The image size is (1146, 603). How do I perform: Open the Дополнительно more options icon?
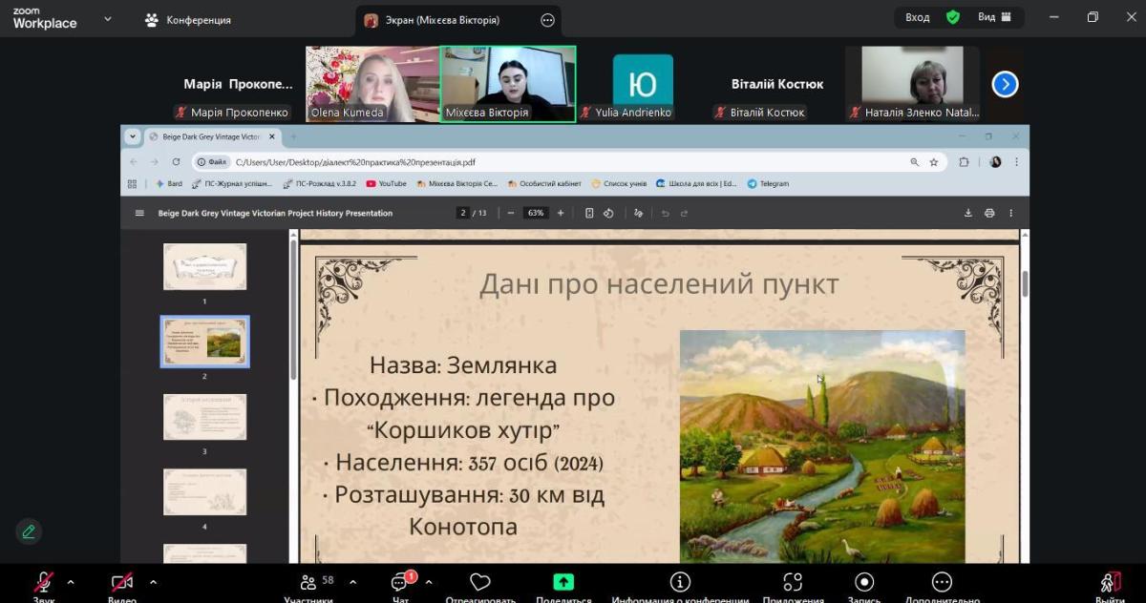(x=942, y=583)
